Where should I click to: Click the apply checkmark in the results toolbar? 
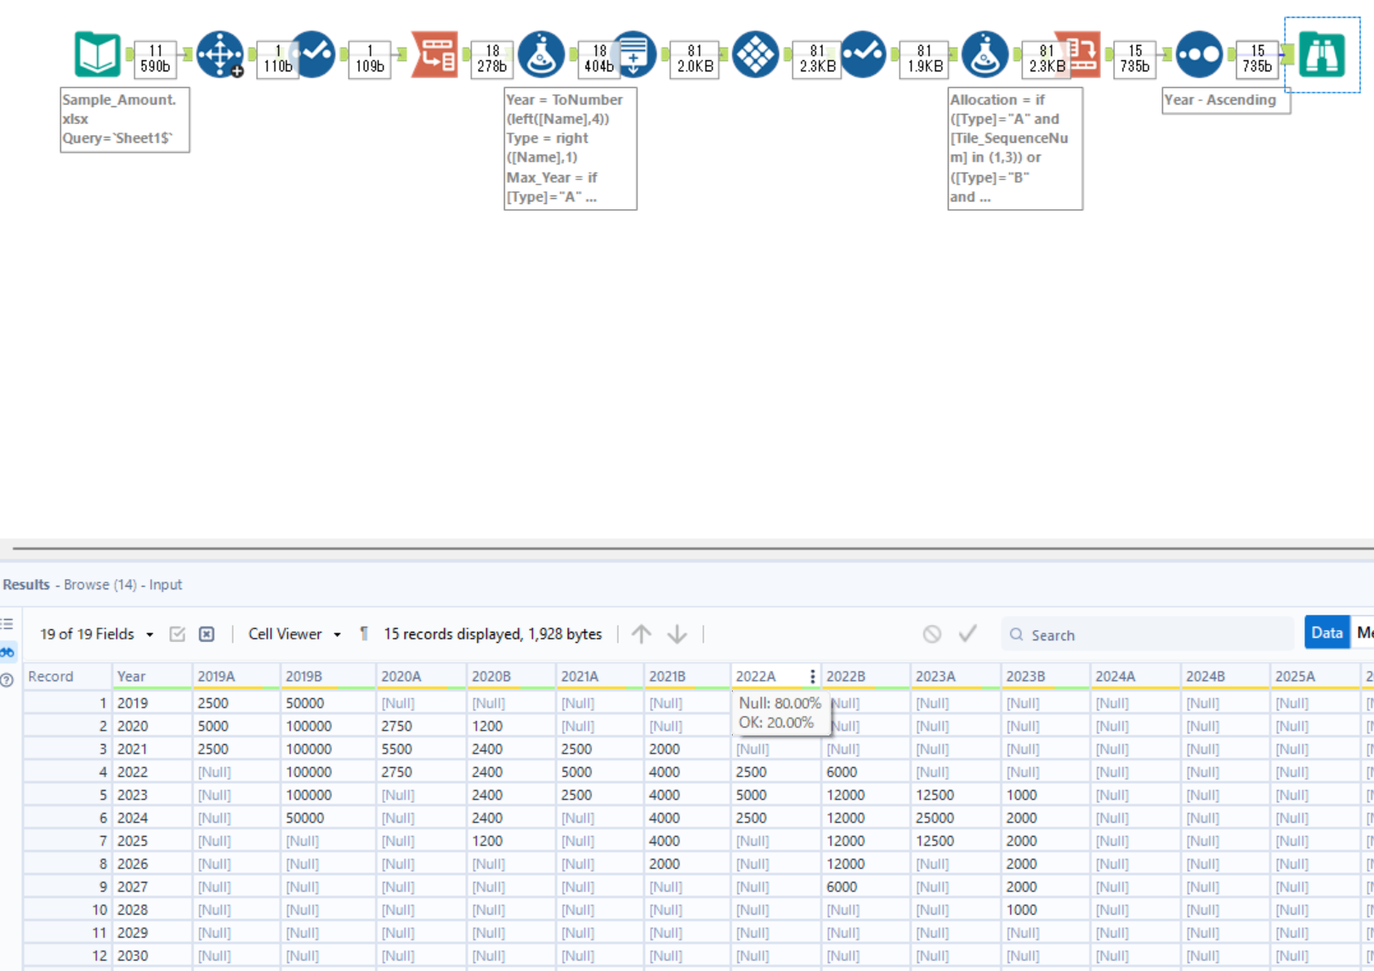[967, 633]
